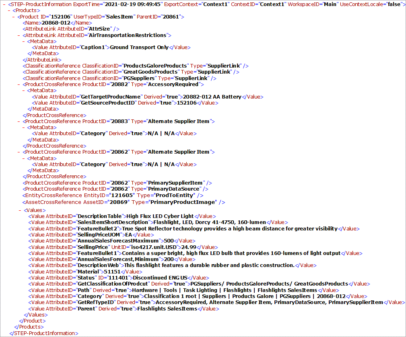Select text High Flux LED Cyber Light
This screenshot has height=337, width=406.
[160, 216]
